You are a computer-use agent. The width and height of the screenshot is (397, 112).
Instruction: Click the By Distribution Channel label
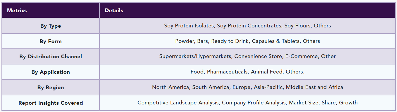coord(51,57)
